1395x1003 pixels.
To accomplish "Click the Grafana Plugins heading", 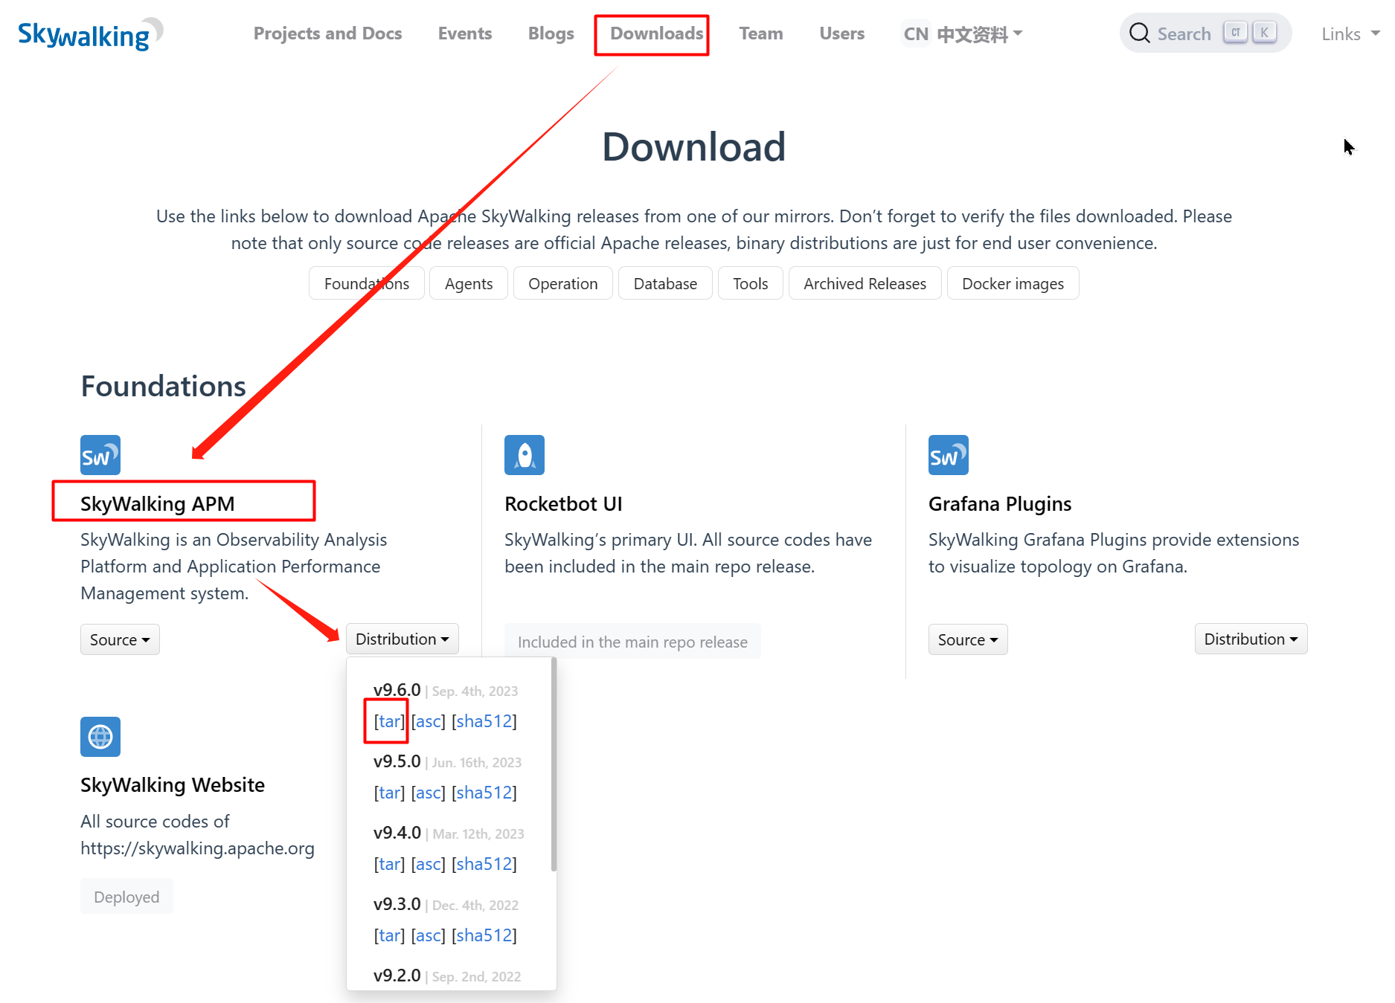I will pos(1000,504).
